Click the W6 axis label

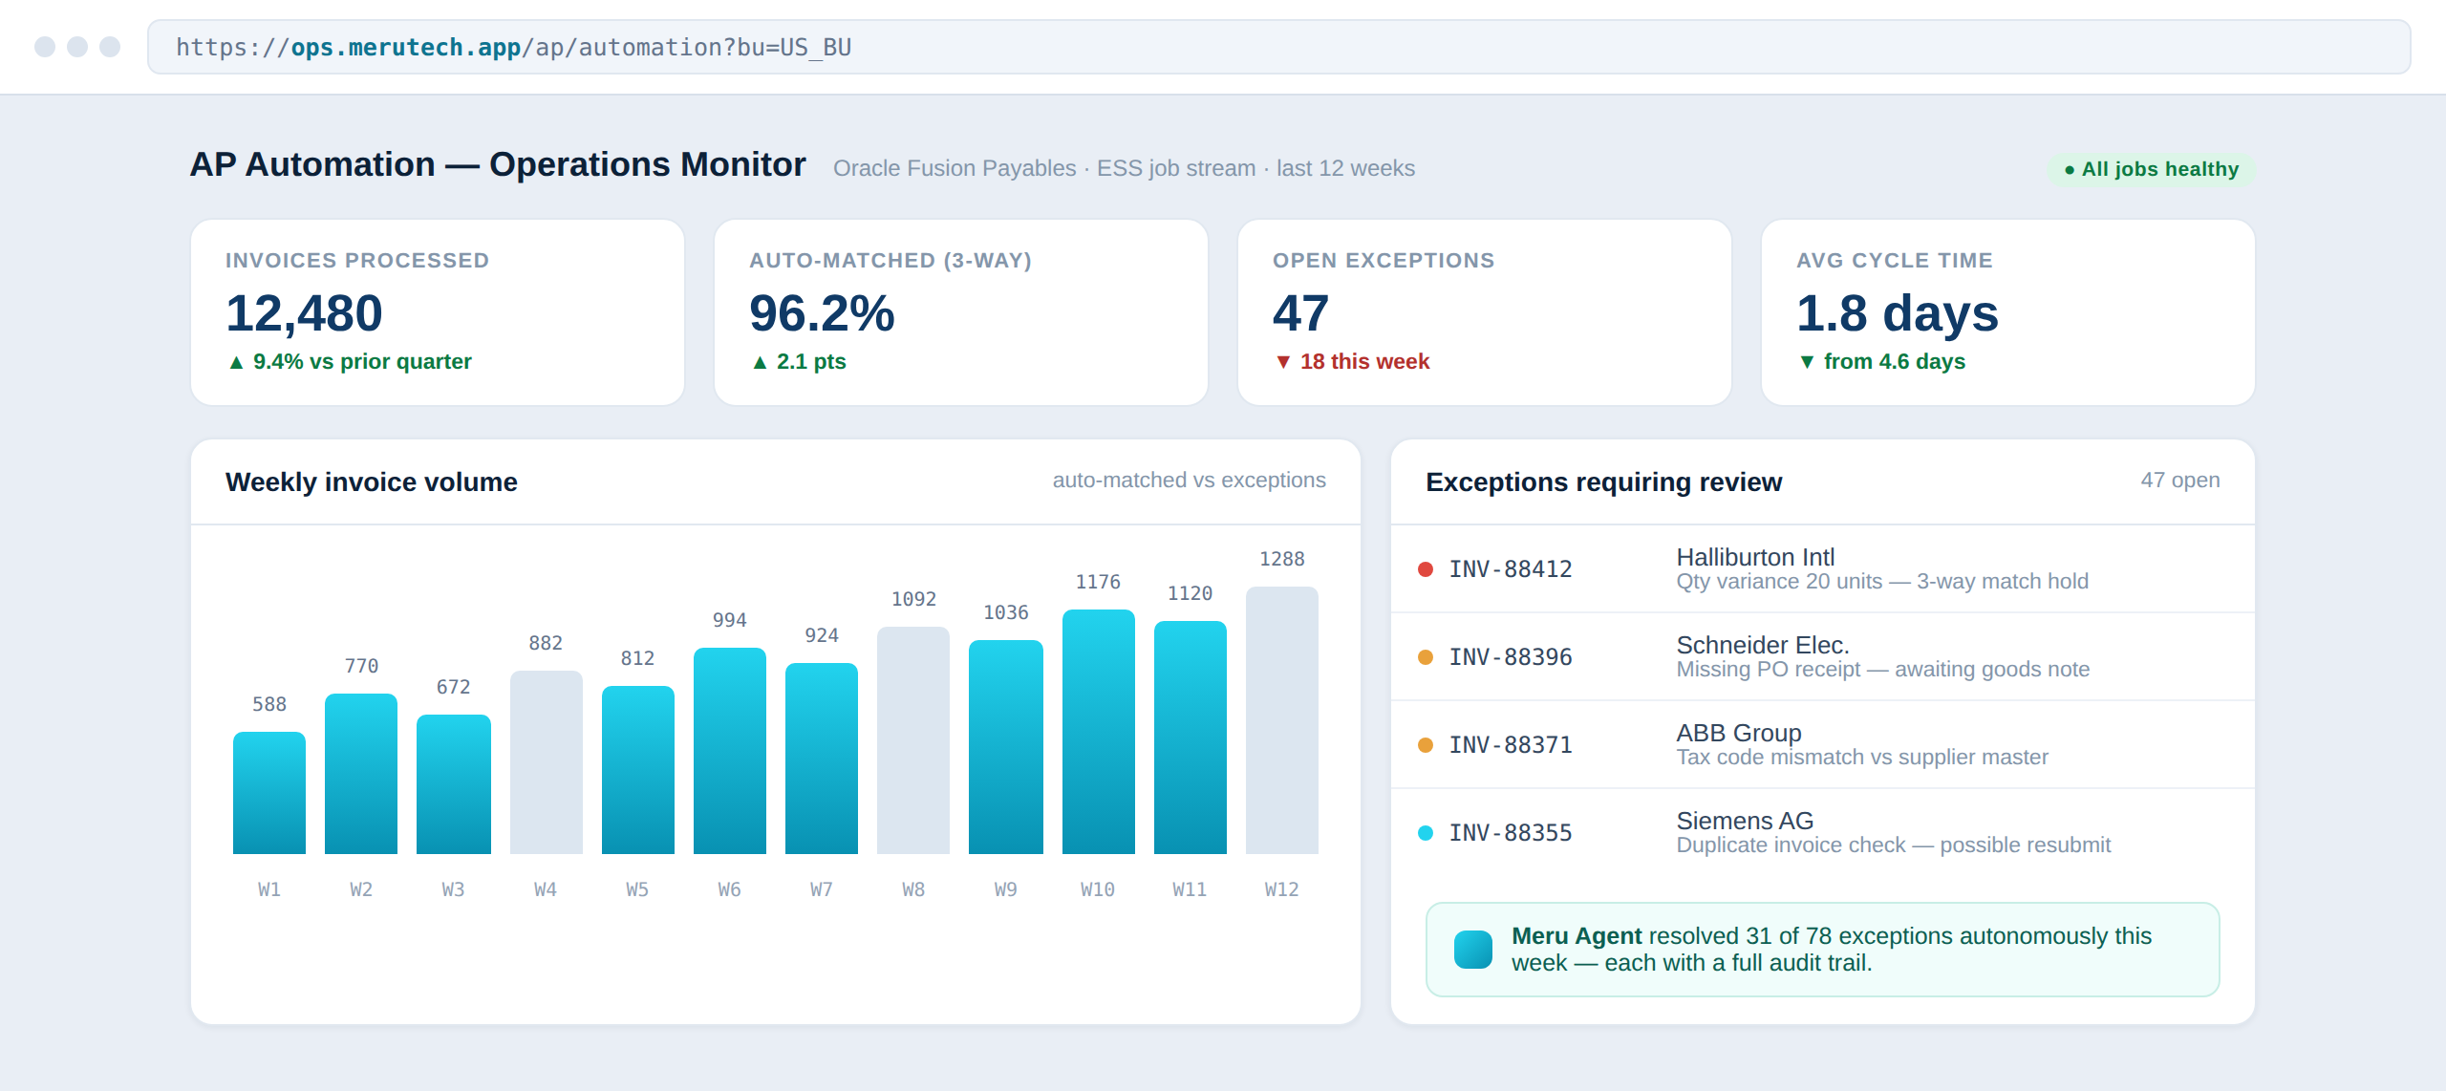(730, 889)
